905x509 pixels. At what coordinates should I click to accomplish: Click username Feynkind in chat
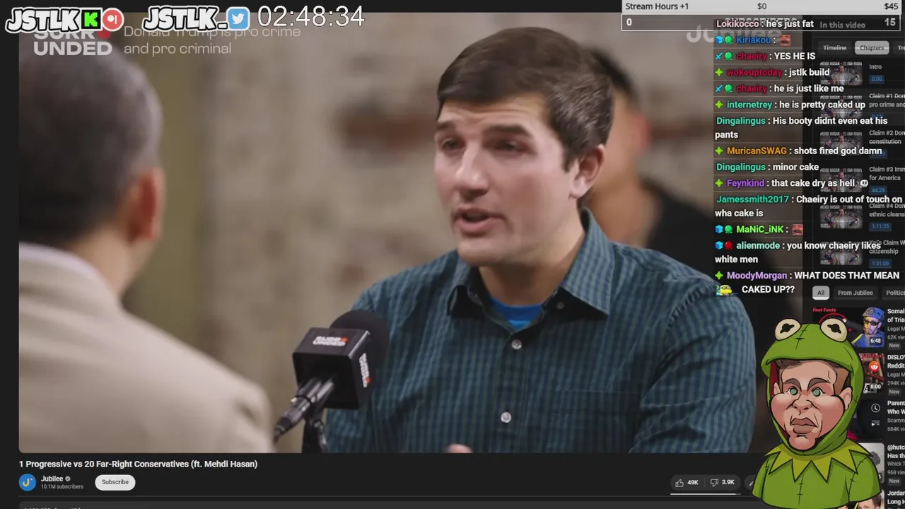(x=745, y=184)
